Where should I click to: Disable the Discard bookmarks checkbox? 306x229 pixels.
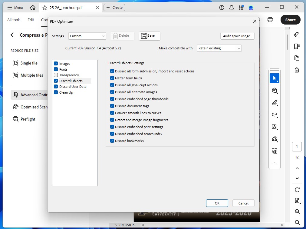[112, 141]
